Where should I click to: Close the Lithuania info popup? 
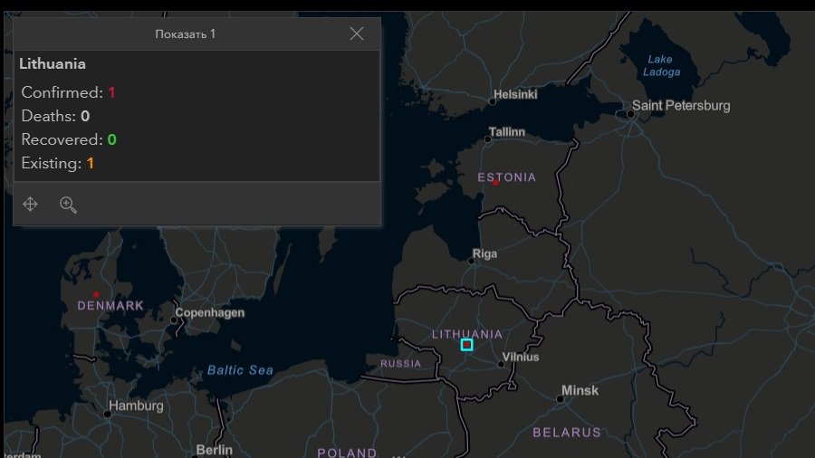(357, 33)
